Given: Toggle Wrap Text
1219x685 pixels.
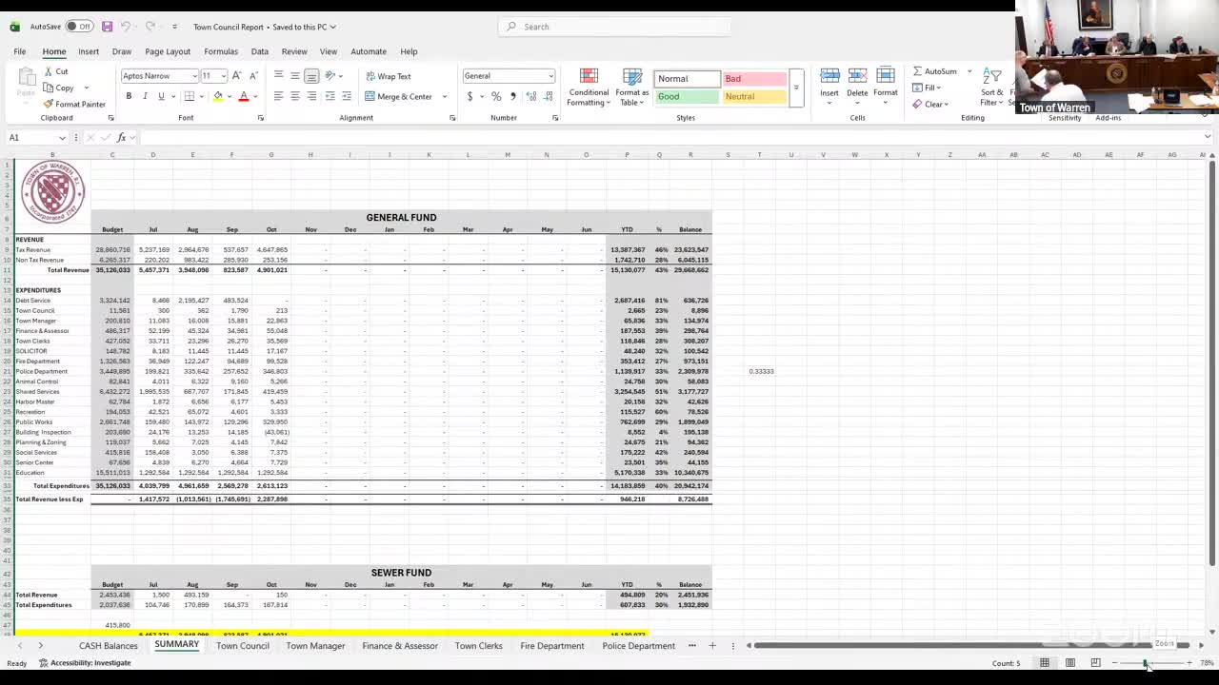Looking at the screenshot, I should pyautogui.click(x=389, y=76).
